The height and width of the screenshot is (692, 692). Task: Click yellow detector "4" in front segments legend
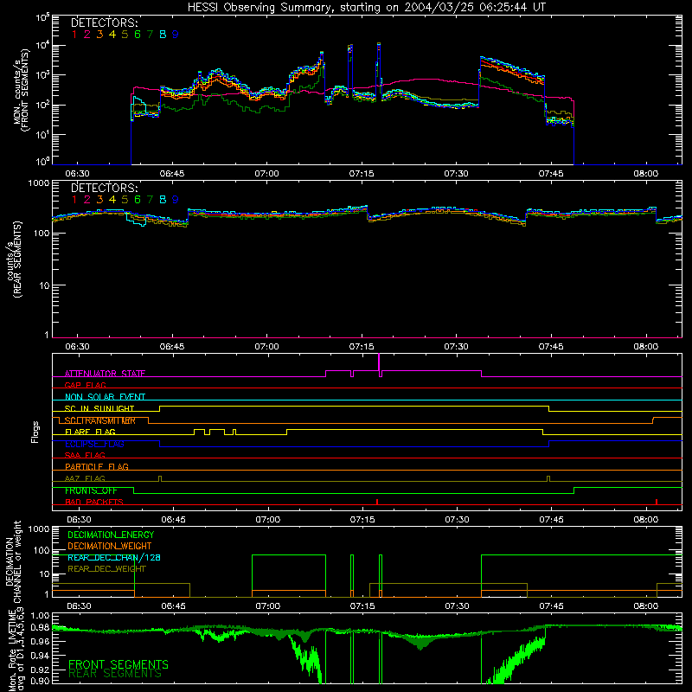coord(112,35)
